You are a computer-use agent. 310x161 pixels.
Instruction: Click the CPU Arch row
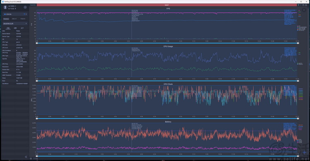tap(15, 48)
